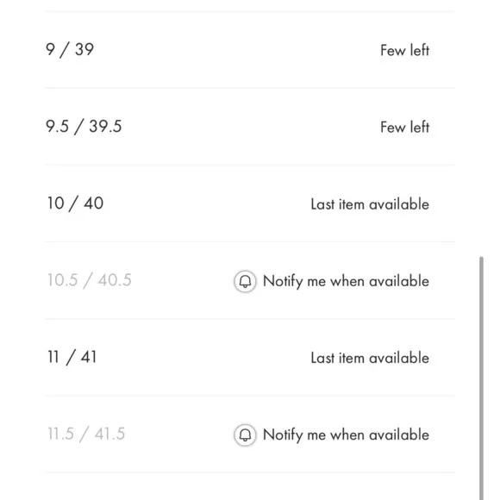This screenshot has width=500, height=500.
Task: Tap the bell icon for size 11.5 / 41.5
Action: click(245, 435)
